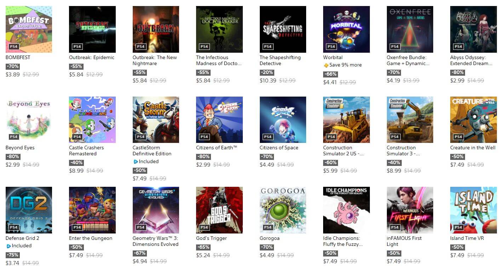This screenshot has width=504, height=277.
Task: Click the inFAMOUS First Light cover image
Action: tap(410, 210)
